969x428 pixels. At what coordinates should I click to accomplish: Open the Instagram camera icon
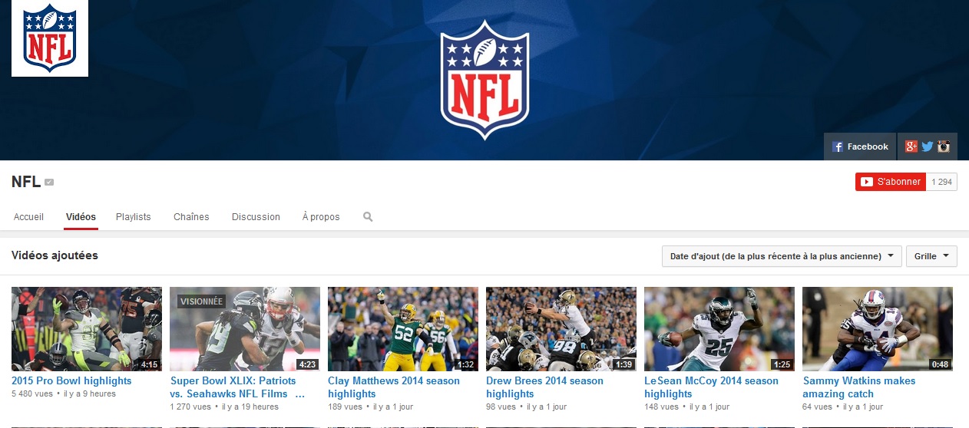(x=944, y=147)
